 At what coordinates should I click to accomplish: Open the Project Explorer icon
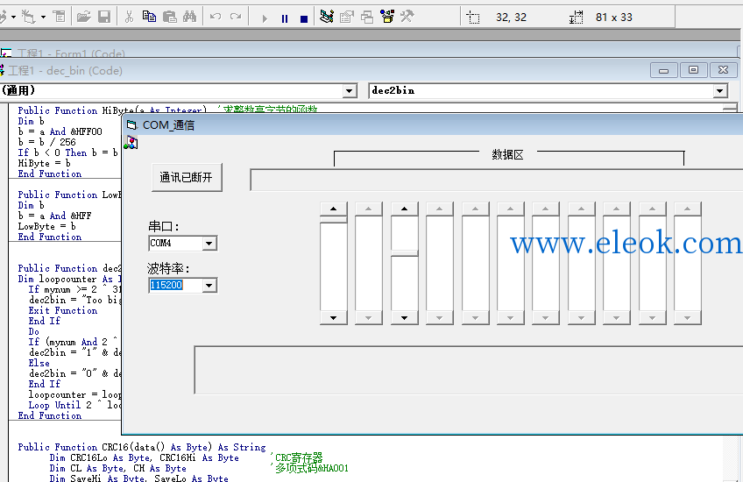tap(327, 18)
